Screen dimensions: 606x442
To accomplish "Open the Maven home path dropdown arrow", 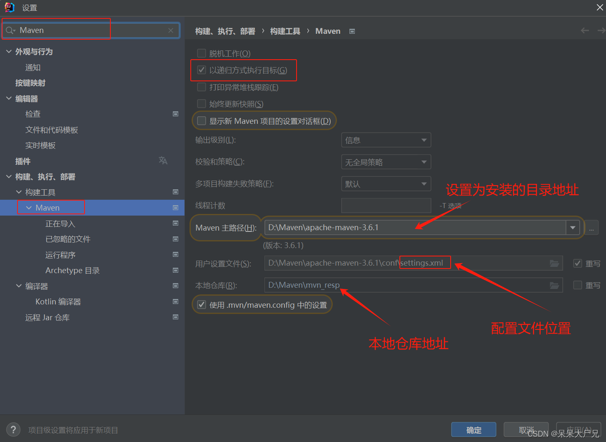I will (573, 228).
